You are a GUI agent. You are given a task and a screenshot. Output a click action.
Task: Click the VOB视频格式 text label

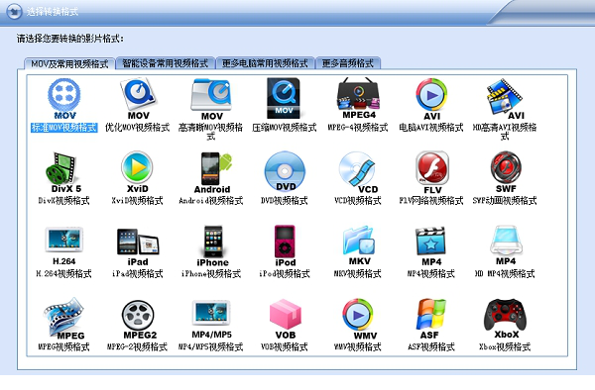285,346
